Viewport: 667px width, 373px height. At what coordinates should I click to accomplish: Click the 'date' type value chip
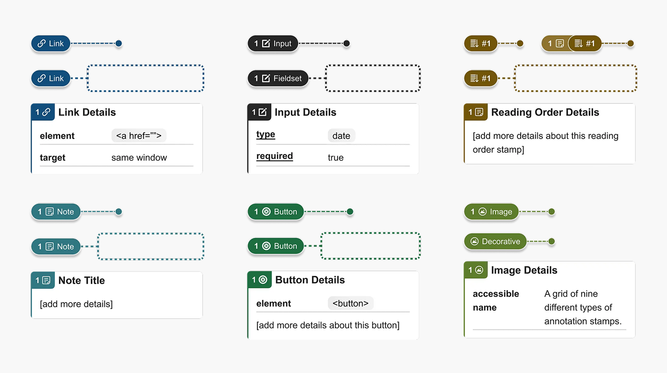pyautogui.click(x=341, y=136)
